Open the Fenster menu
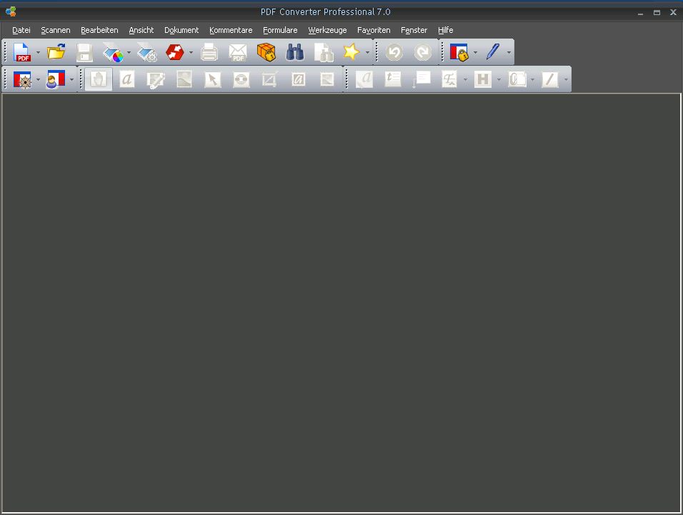 click(x=414, y=30)
